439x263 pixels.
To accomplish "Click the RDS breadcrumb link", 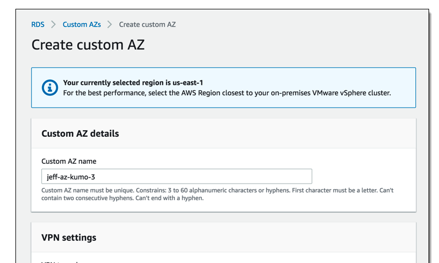I will (38, 24).
